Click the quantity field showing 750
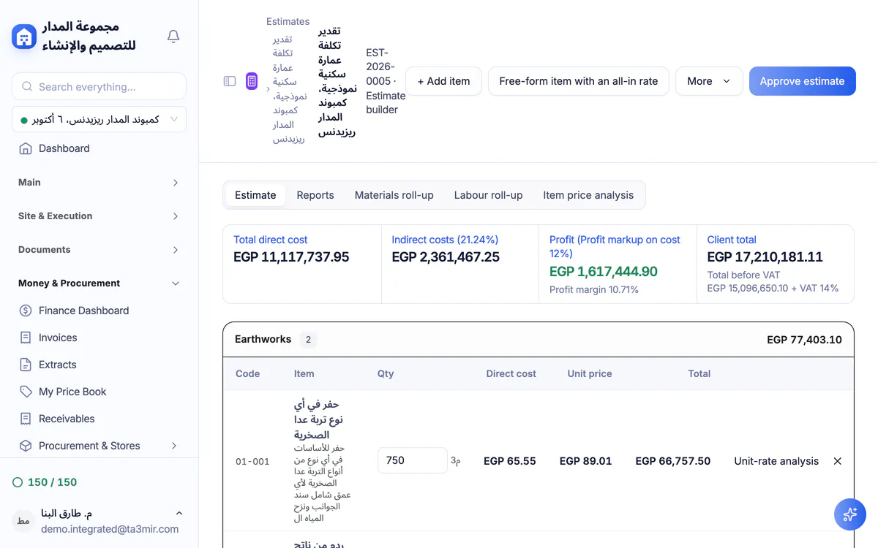Image resolution: width=878 pixels, height=548 pixels. coord(413,460)
